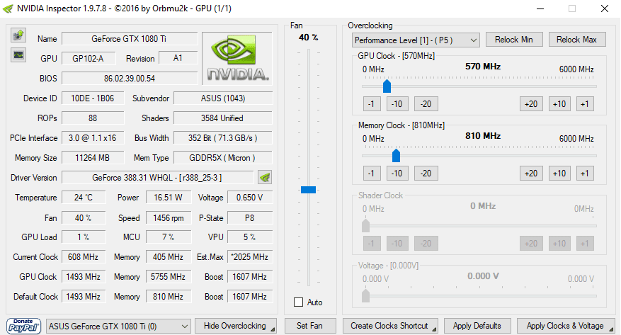Click the Subvendor field ASUS (1043)

pos(223,98)
